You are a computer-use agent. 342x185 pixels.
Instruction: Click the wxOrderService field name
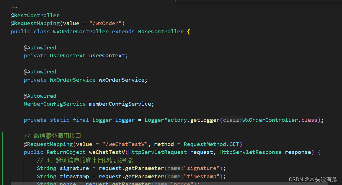[x=122, y=80]
